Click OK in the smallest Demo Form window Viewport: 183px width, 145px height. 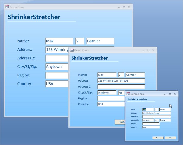pos(170,138)
